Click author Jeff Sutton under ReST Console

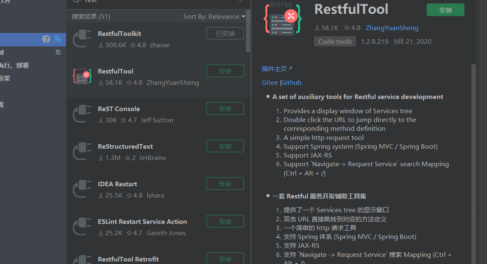tap(157, 120)
